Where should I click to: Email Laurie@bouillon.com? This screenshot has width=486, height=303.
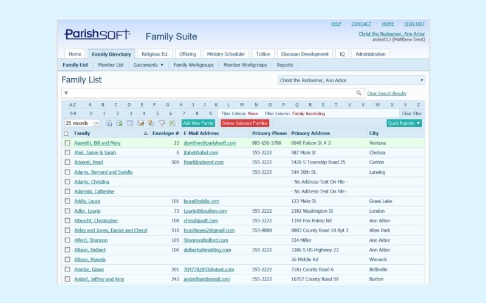(205, 211)
